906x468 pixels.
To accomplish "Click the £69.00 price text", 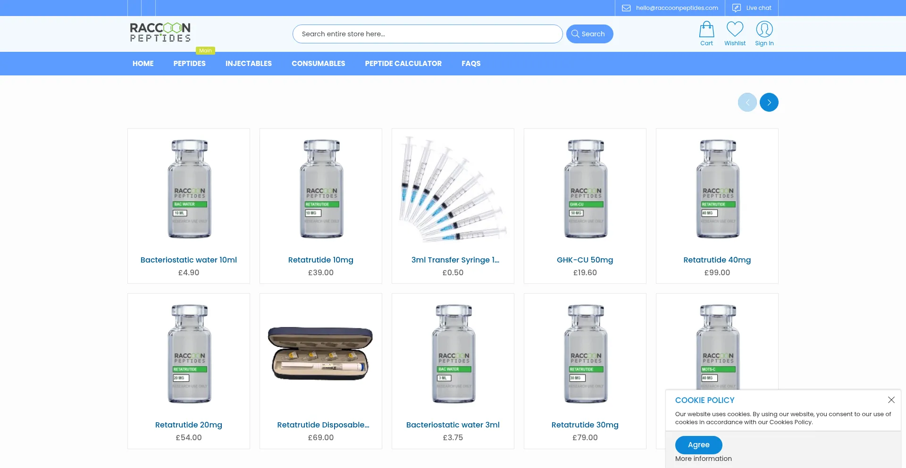I will [x=321, y=437].
